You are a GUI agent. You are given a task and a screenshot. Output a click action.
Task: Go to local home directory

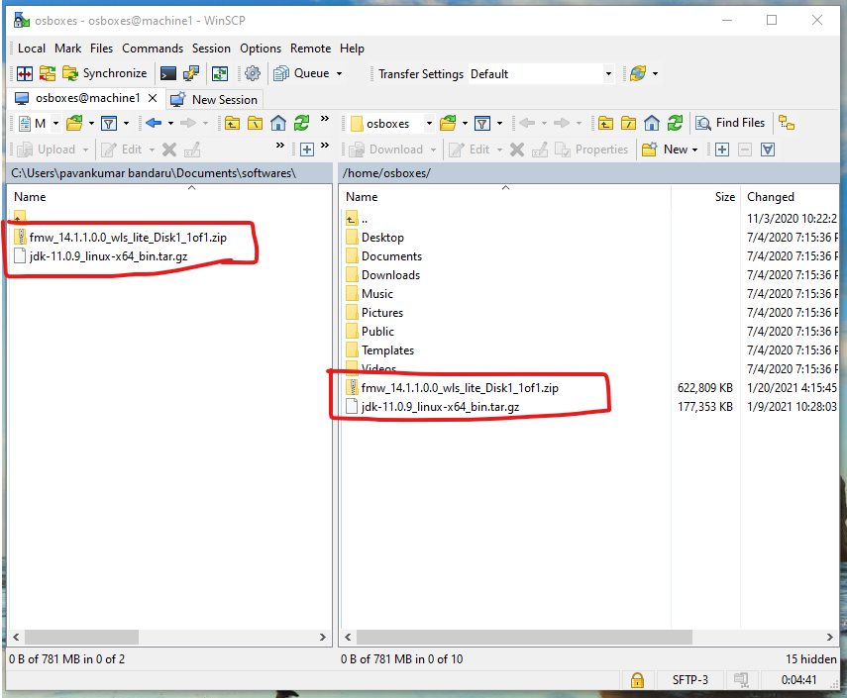pyautogui.click(x=278, y=124)
